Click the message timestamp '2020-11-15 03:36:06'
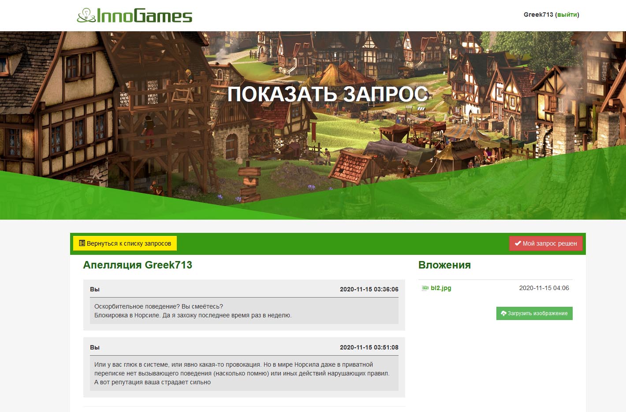The height and width of the screenshot is (412, 626). 369,289
